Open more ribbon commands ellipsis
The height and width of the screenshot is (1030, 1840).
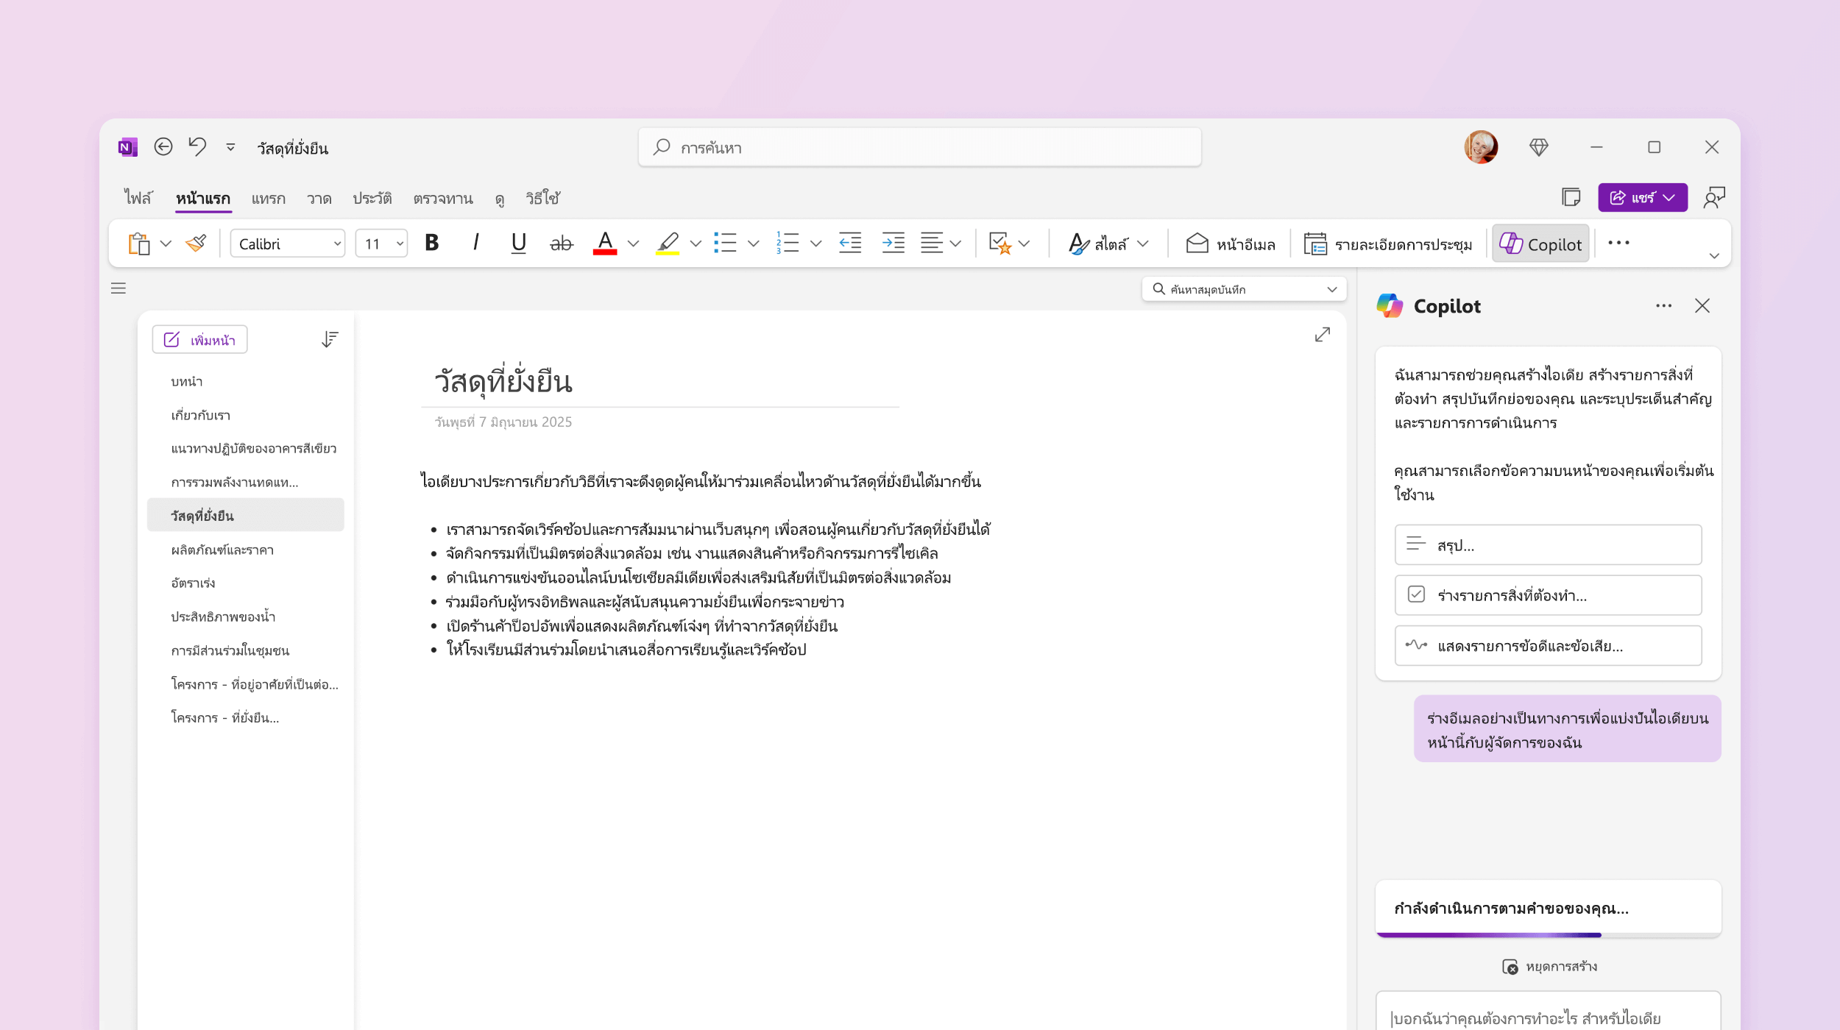click(x=1618, y=243)
